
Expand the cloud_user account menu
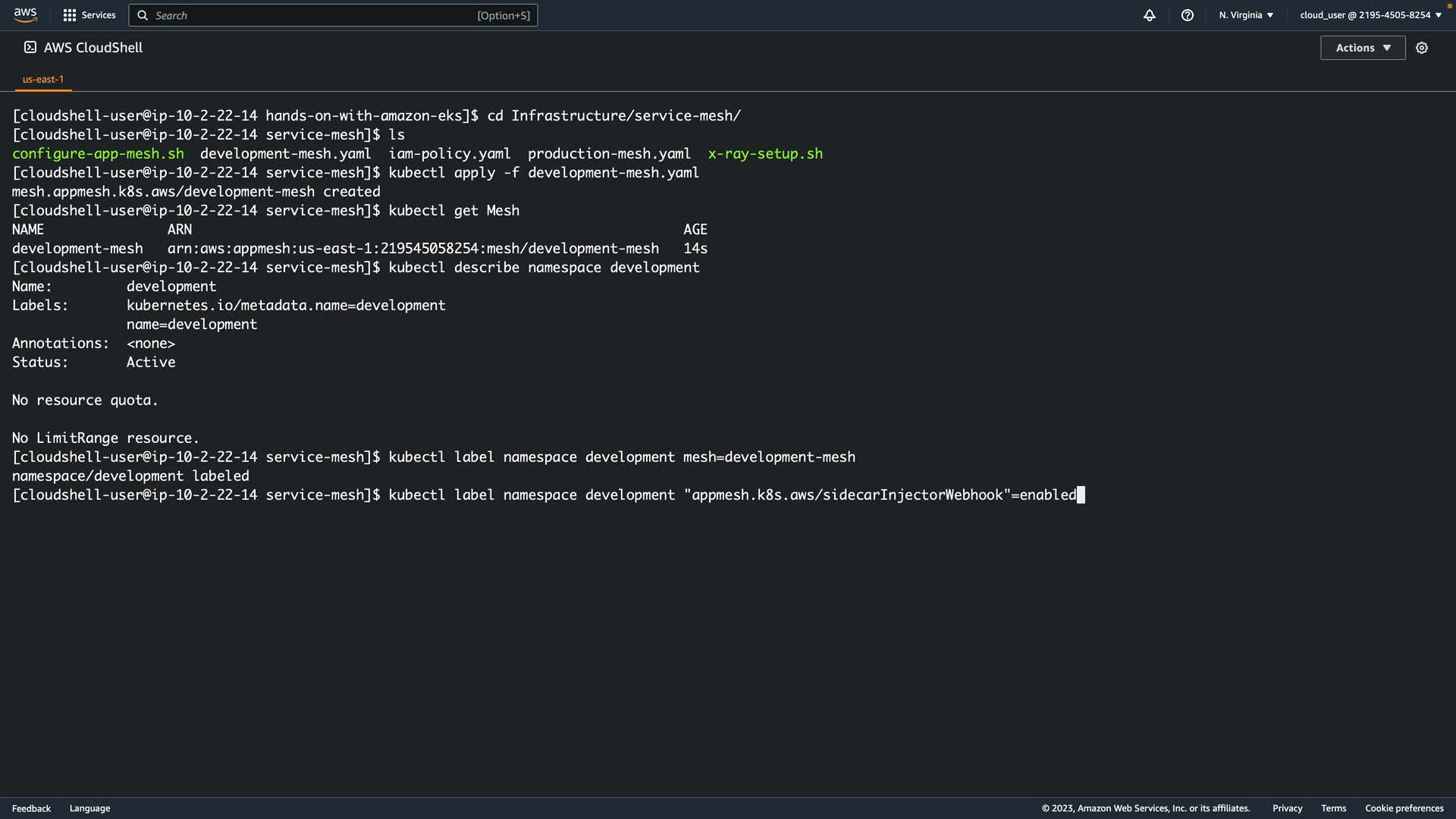(1370, 15)
